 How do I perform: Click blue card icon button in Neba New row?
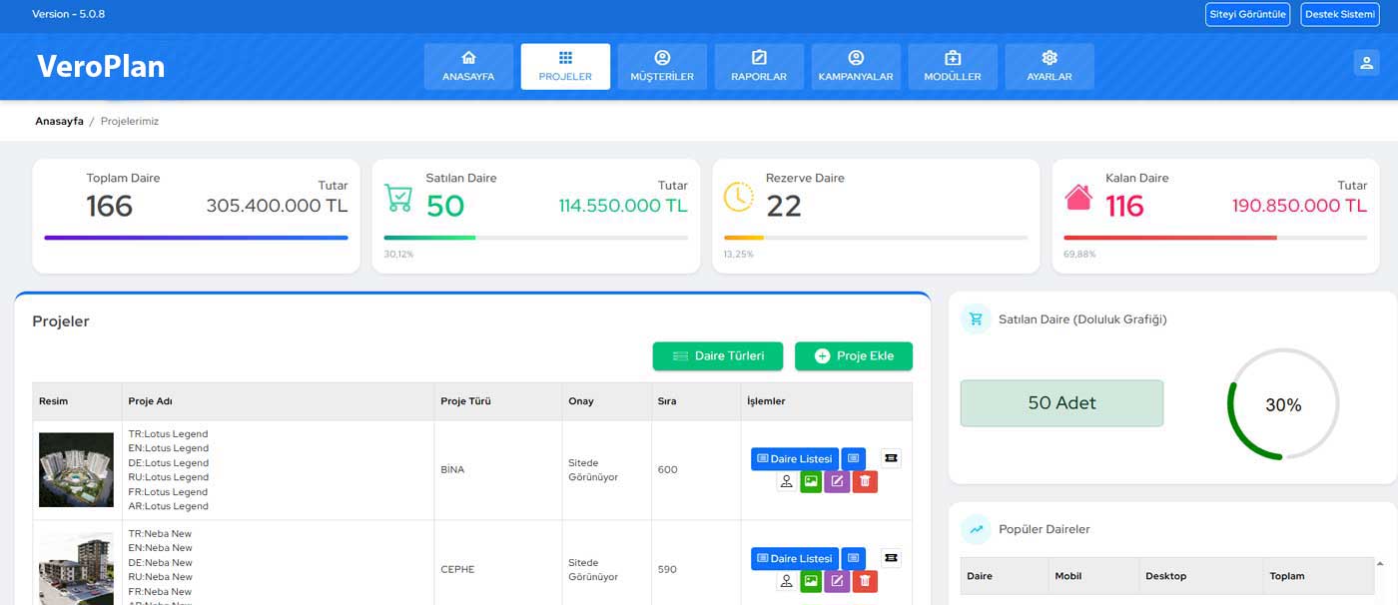click(x=853, y=558)
